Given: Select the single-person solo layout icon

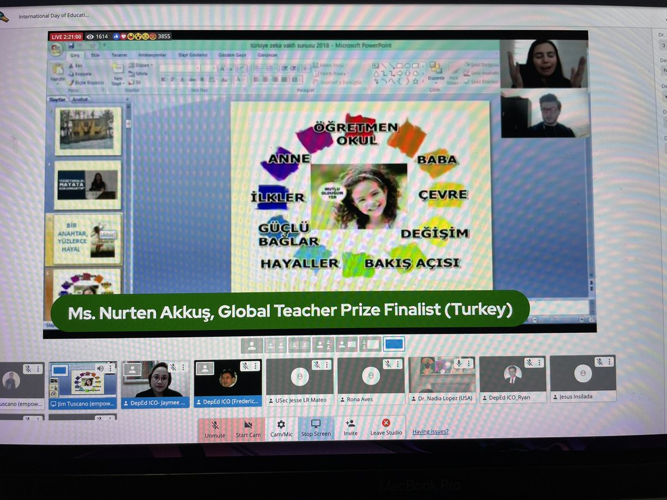Looking at the screenshot, I should (252, 346).
